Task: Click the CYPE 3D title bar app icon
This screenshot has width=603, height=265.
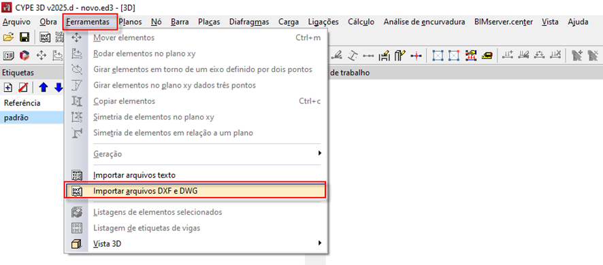Action: (7, 7)
